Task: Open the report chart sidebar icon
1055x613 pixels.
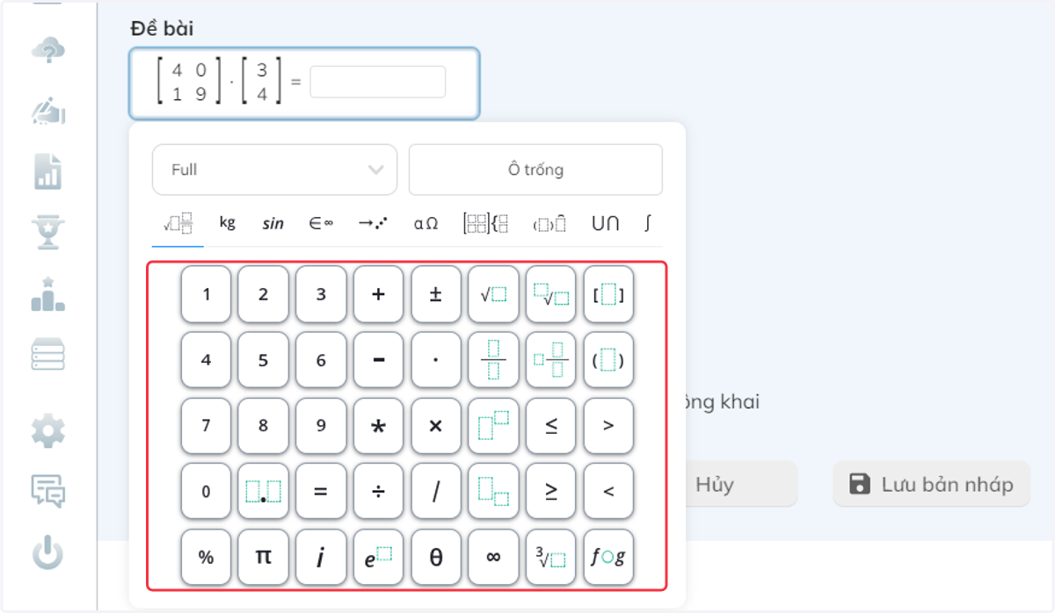Action: coord(48,171)
